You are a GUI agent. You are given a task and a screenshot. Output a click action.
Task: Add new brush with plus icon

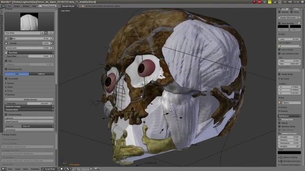[x=49, y=33]
